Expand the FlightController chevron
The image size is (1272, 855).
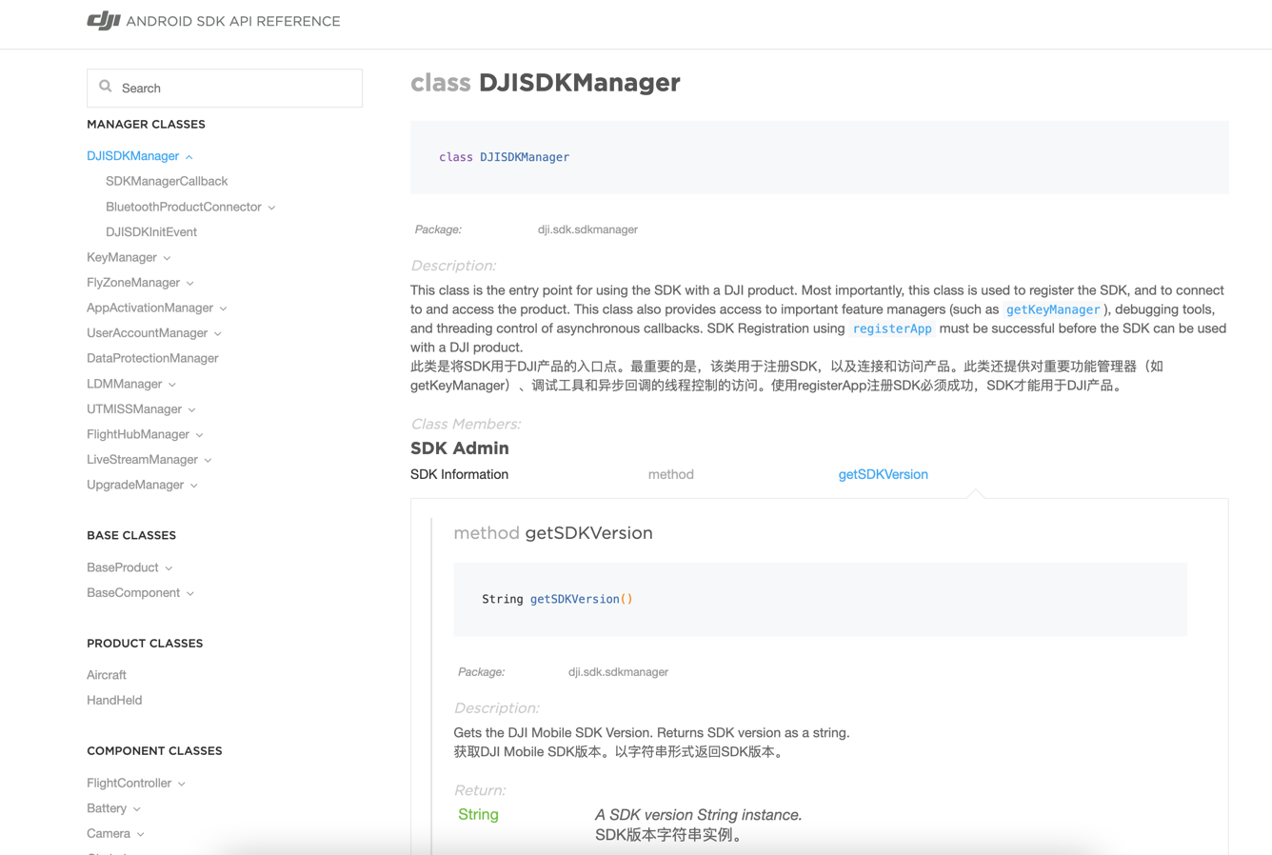point(182,784)
